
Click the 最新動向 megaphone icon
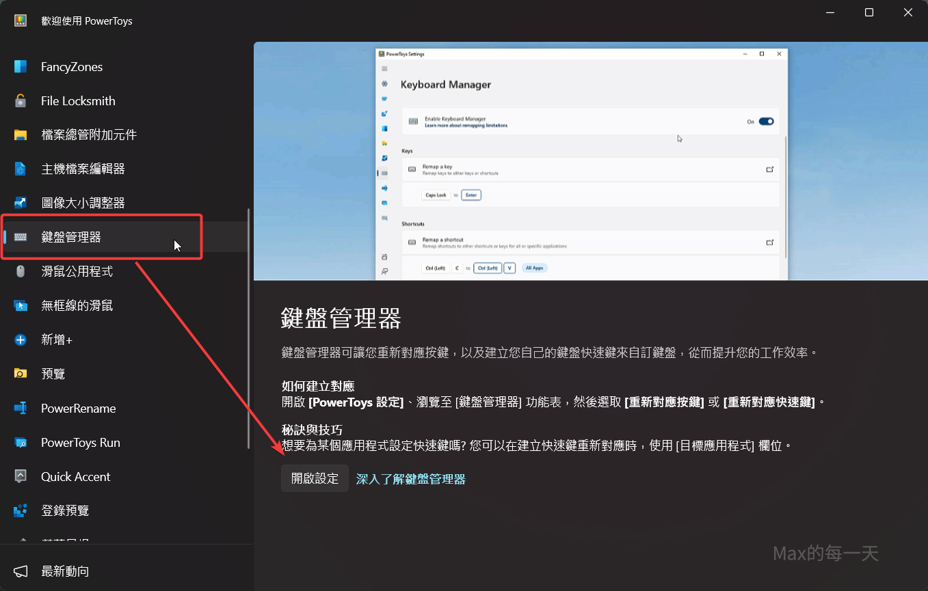coord(21,571)
